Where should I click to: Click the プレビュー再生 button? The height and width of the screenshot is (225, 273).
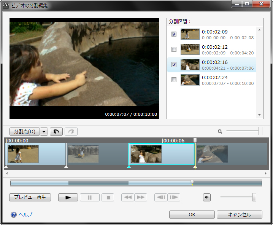click(30, 197)
